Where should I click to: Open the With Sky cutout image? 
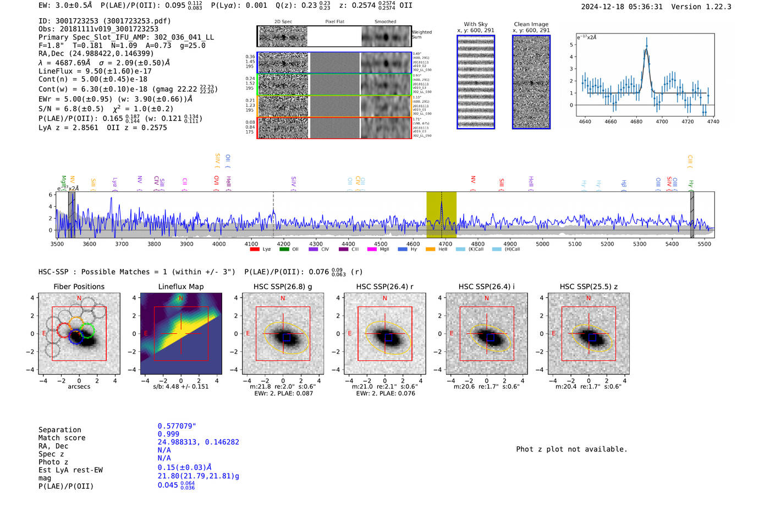pos(476,82)
